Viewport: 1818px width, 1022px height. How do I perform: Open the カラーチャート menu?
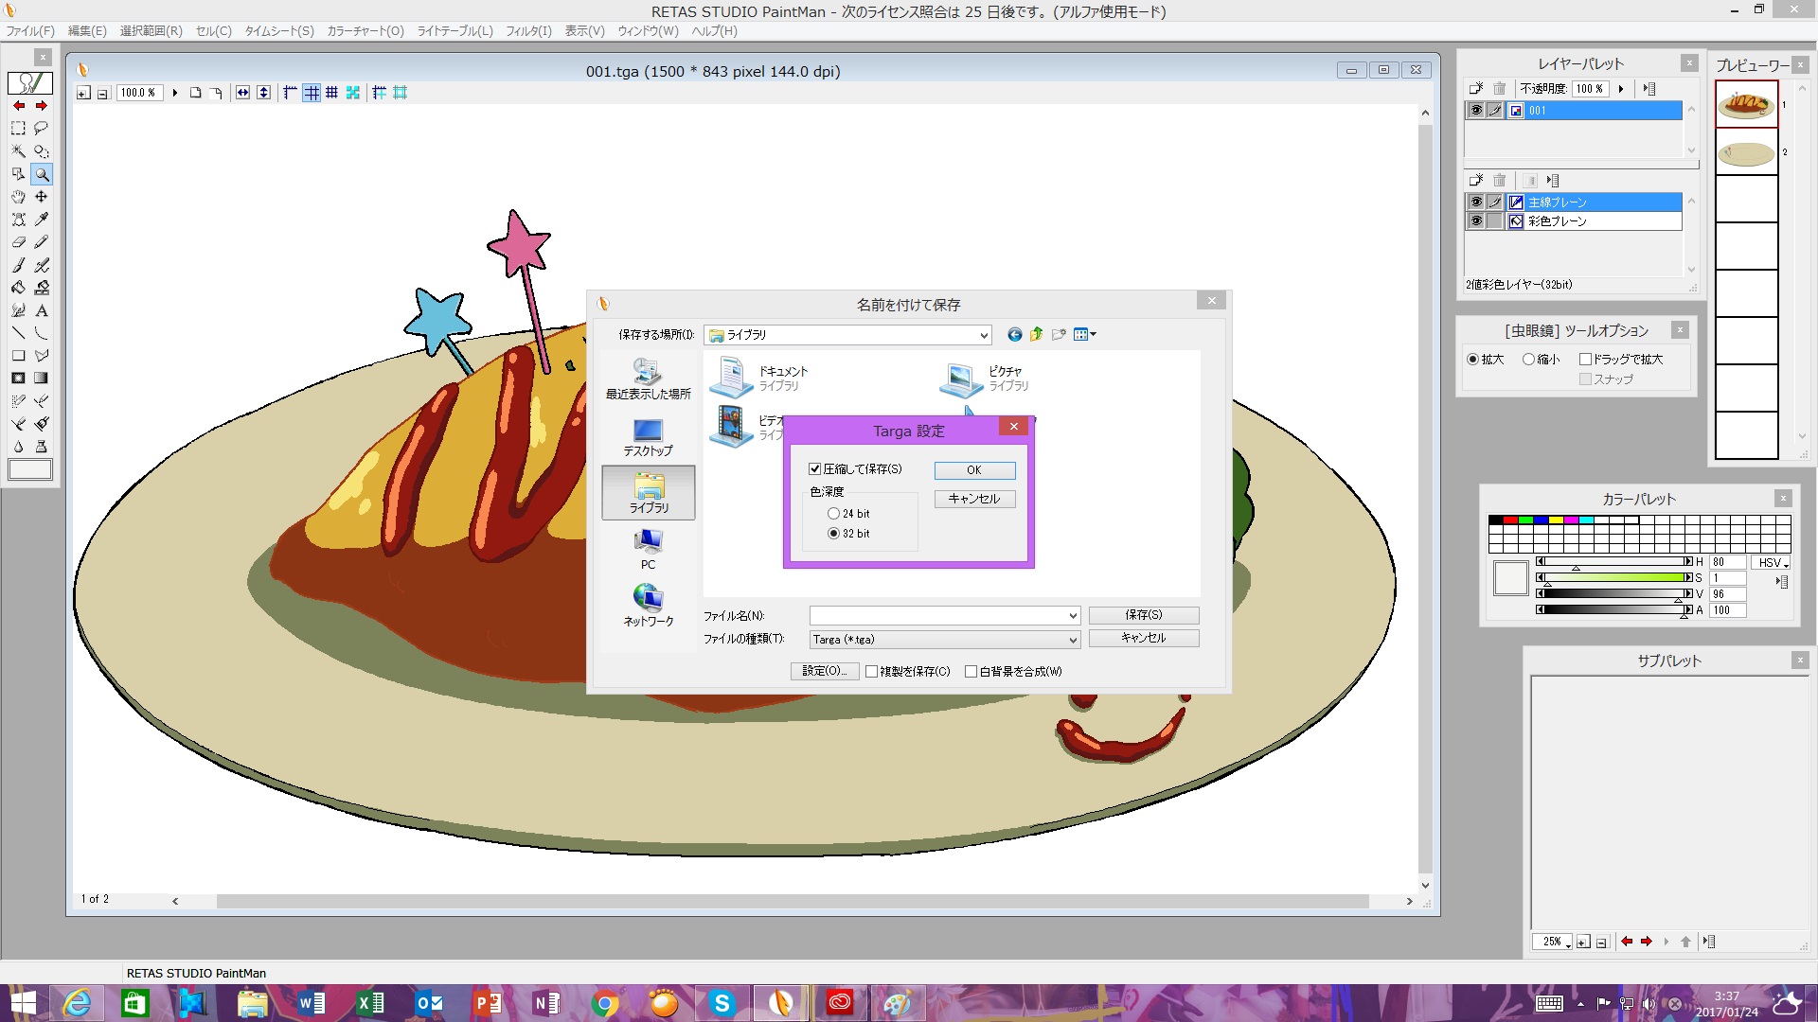(x=365, y=31)
